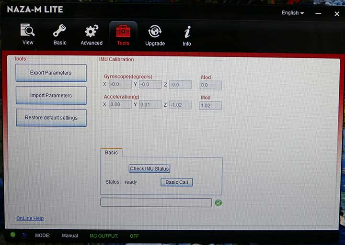Screen dimensions: 345x245
Task: Click Gyroscope X value field
Action: pos(120,85)
